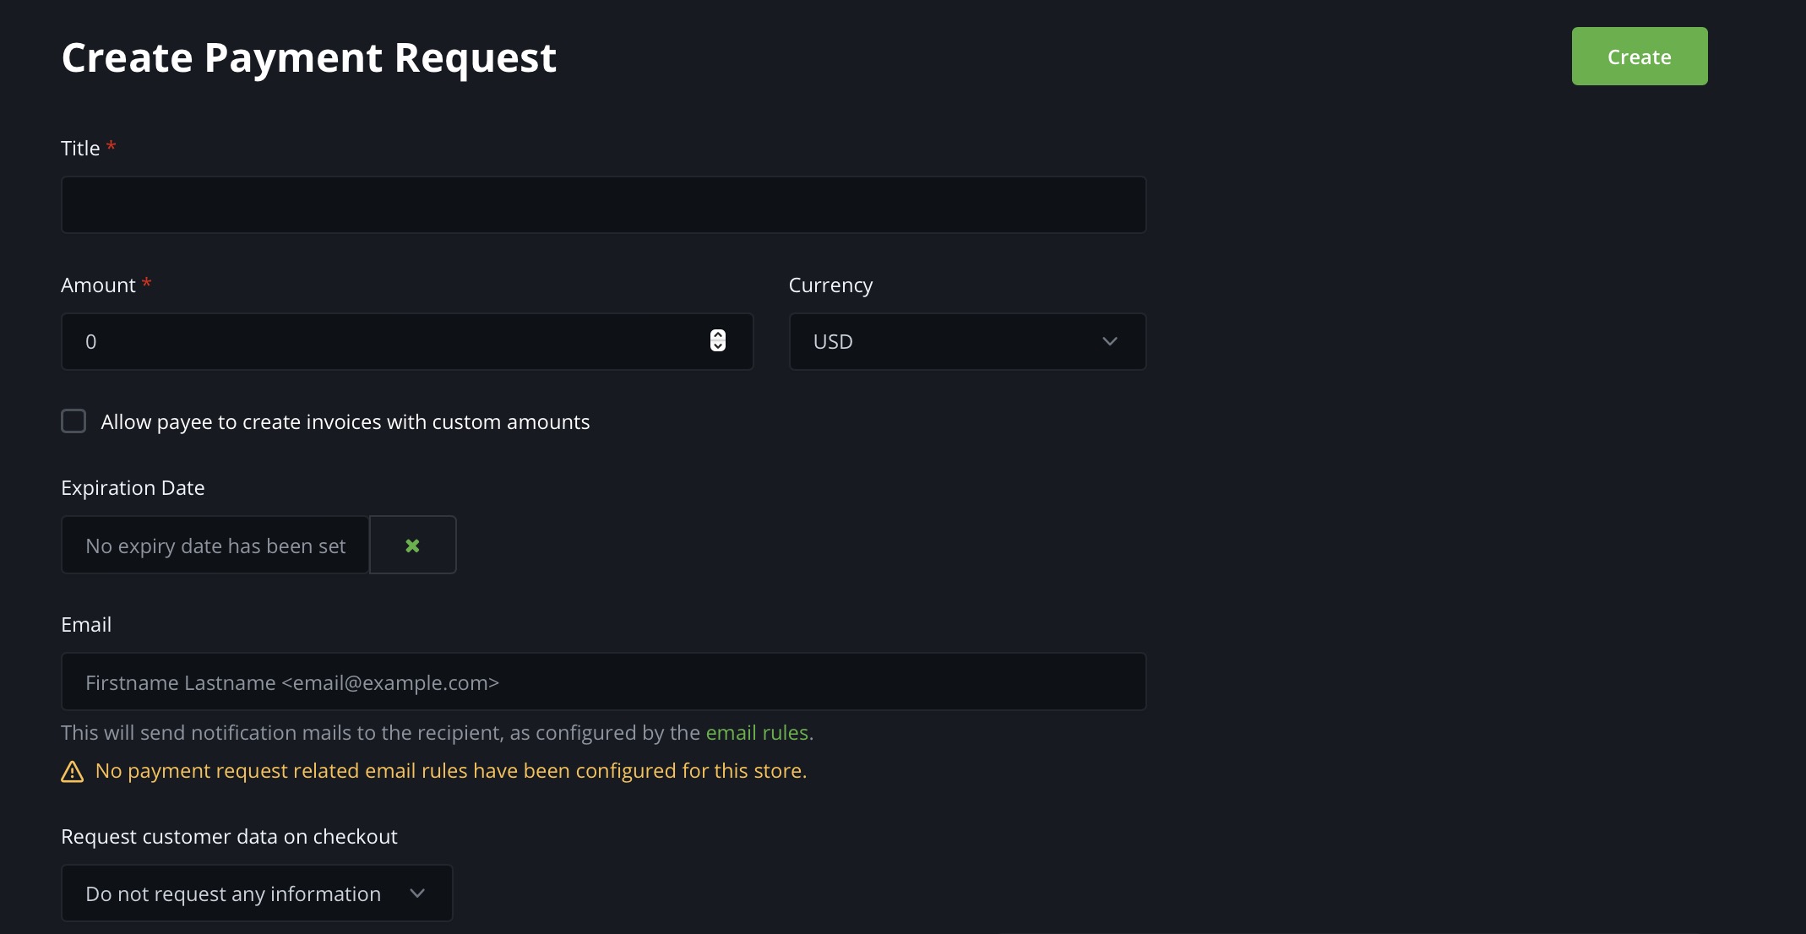Click the green Create button
The width and height of the screenshot is (1806, 934).
(1639, 56)
